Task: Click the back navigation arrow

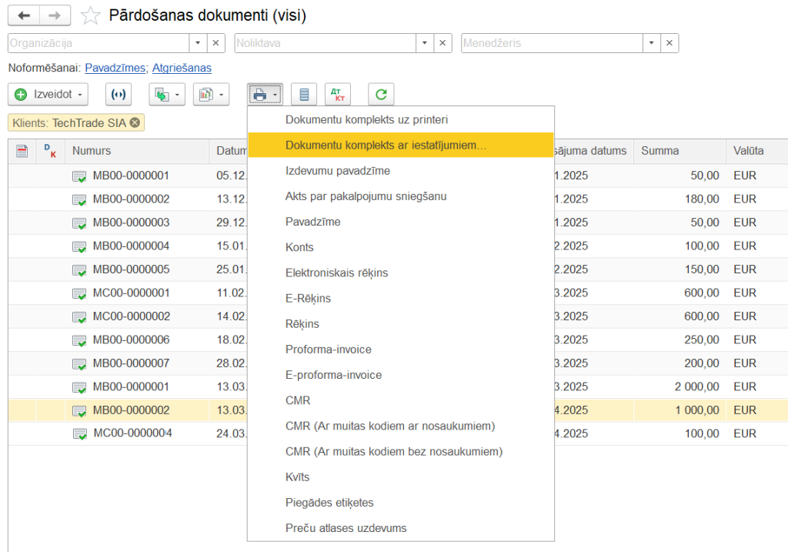Action: [x=24, y=15]
